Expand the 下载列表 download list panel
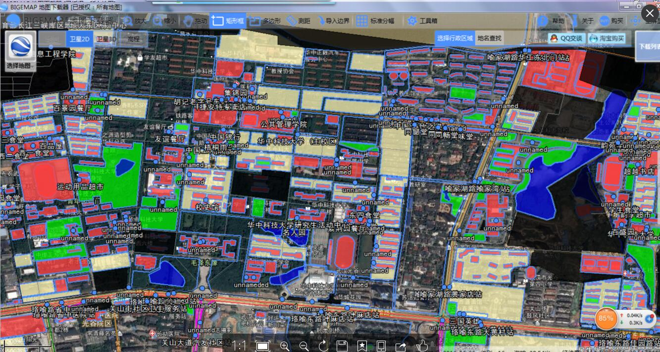660x352 pixels. coord(648,46)
